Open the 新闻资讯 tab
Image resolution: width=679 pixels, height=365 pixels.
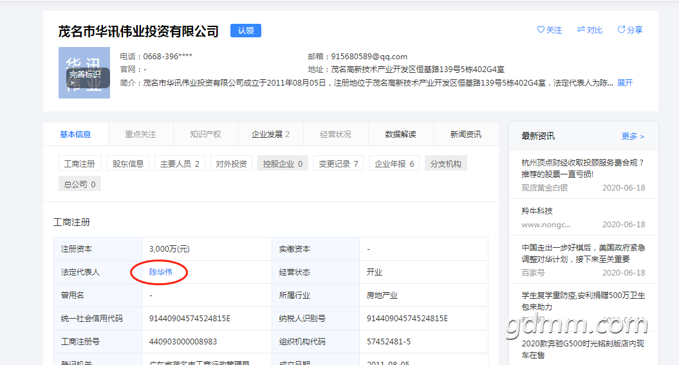point(465,135)
